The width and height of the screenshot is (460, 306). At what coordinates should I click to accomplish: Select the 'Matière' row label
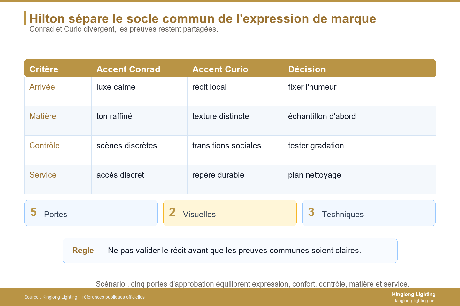tap(43, 116)
